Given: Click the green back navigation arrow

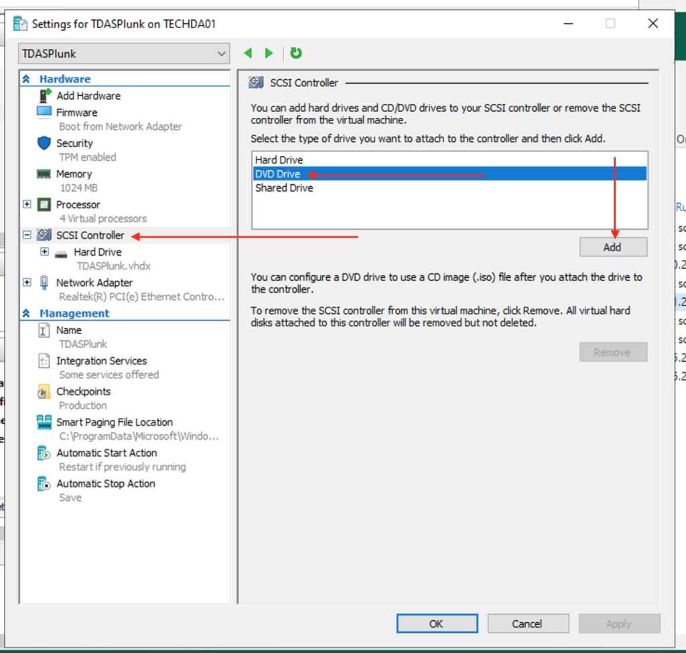Looking at the screenshot, I should [248, 53].
